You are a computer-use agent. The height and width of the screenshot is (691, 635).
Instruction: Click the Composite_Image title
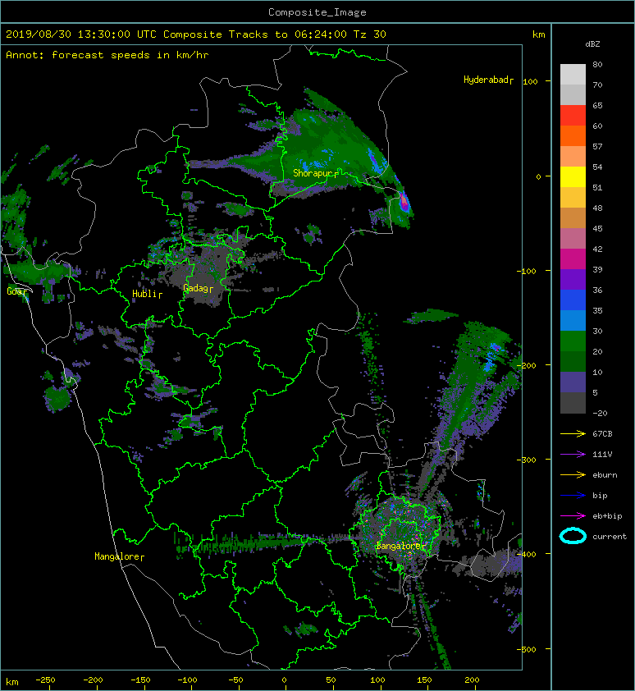click(x=317, y=12)
